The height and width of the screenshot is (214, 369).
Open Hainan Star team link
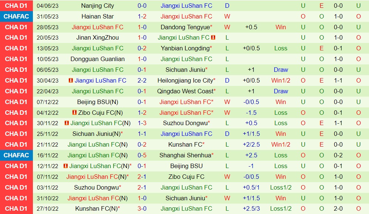[98, 16]
